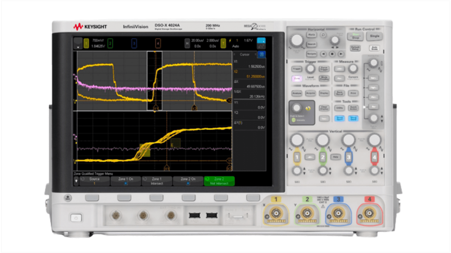Push the Cursors knob in Measure section
This screenshot has width=451, height=253.
[353, 68]
